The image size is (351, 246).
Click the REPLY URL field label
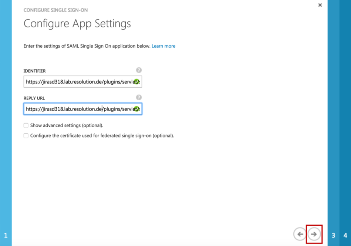[34, 98]
